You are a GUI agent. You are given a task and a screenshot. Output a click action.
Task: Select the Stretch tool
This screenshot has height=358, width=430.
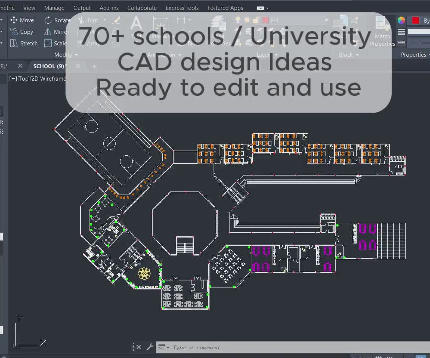coord(24,43)
